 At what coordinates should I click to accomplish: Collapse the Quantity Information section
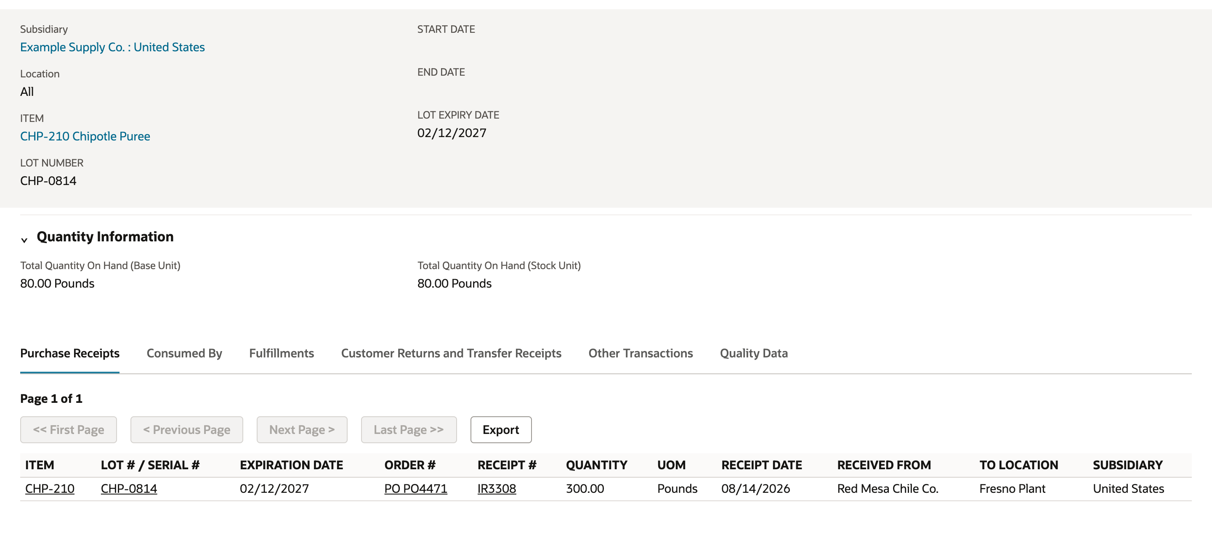point(24,240)
